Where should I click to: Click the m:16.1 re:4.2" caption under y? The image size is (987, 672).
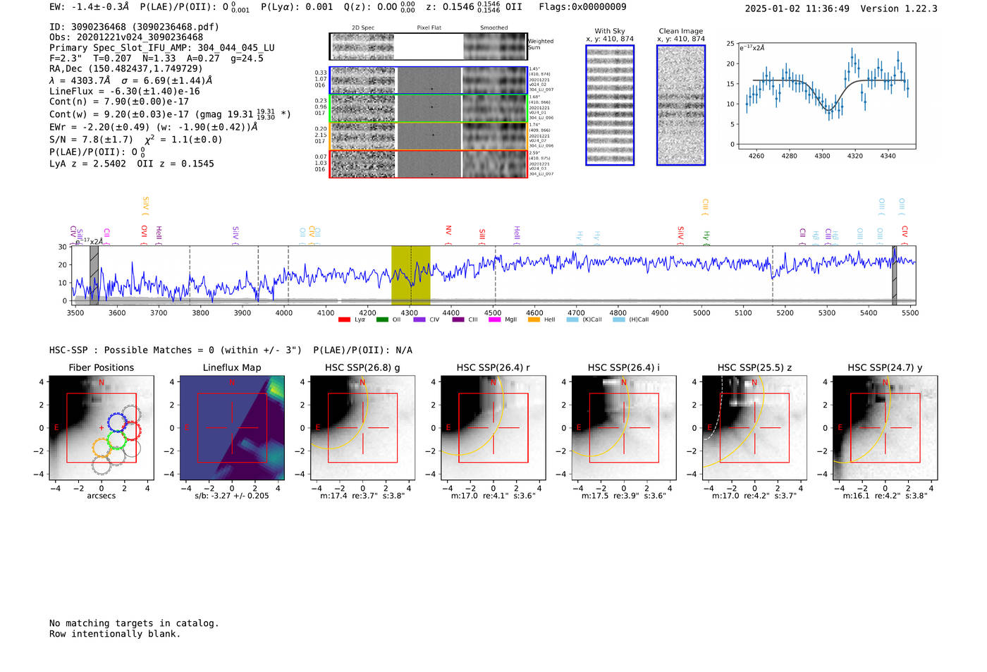tap(885, 496)
